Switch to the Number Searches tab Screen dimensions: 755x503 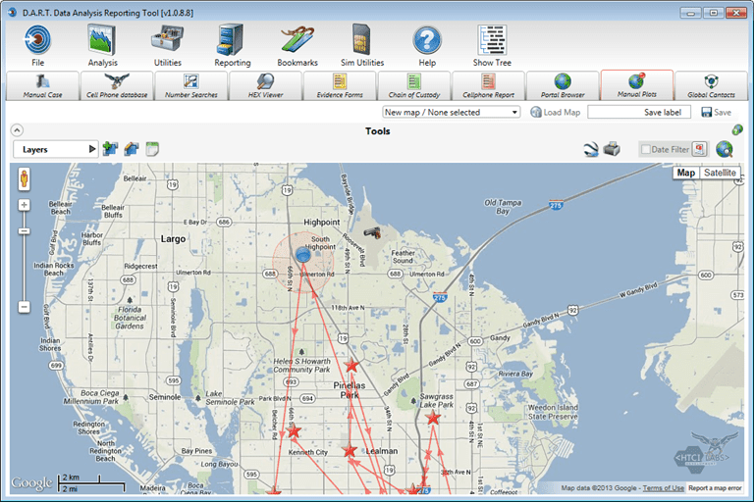191,85
